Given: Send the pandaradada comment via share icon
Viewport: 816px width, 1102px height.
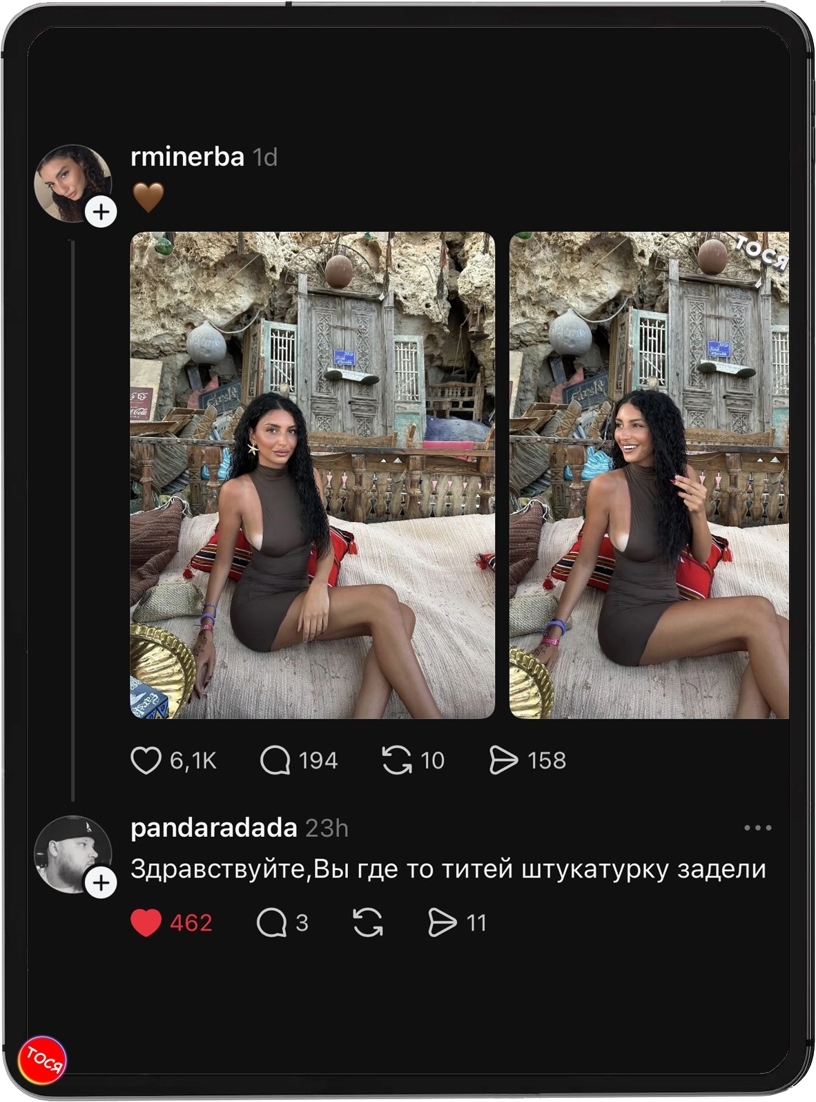Looking at the screenshot, I should click(x=443, y=922).
